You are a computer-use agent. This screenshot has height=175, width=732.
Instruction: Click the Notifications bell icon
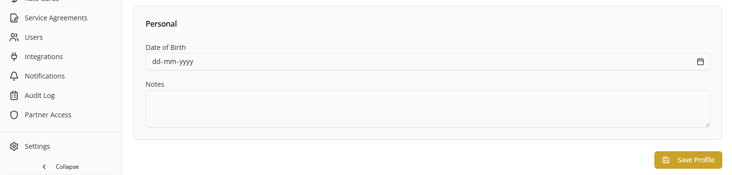pos(14,76)
